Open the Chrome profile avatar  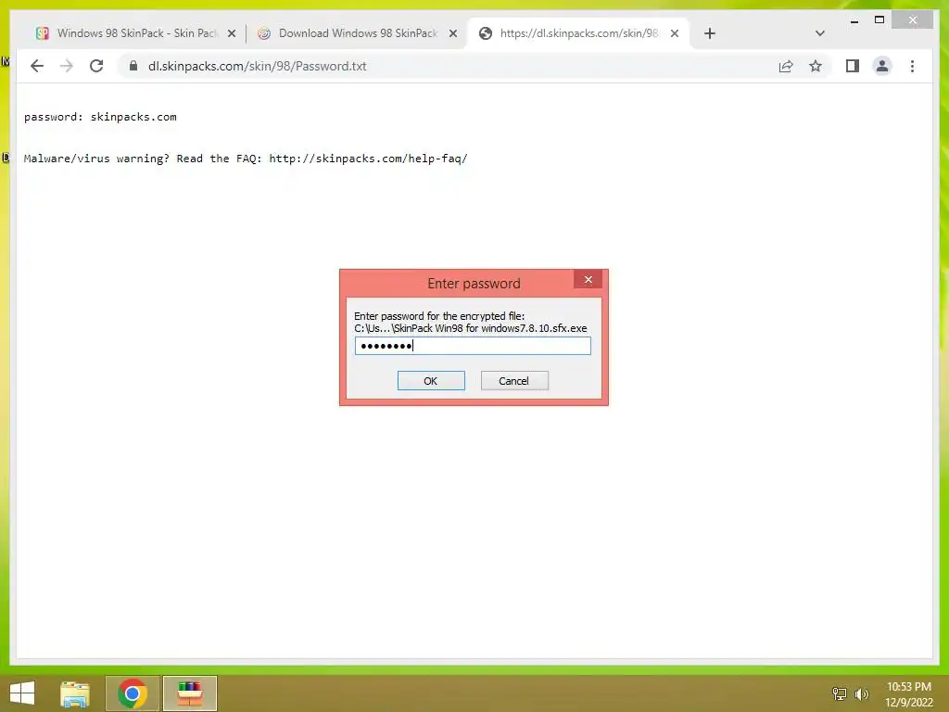click(x=882, y=66)
